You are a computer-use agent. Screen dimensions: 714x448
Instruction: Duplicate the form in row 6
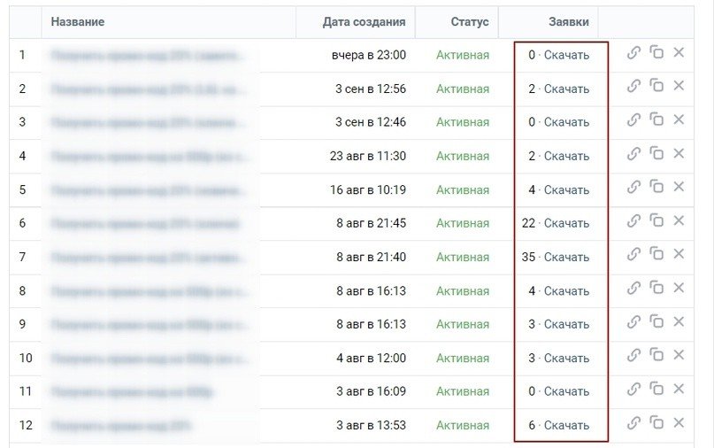[656, 221]
